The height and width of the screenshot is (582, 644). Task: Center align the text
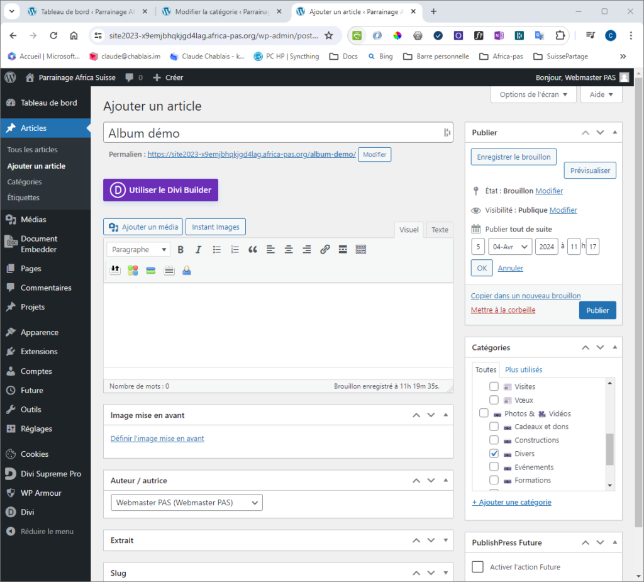(x=289, y=250)
